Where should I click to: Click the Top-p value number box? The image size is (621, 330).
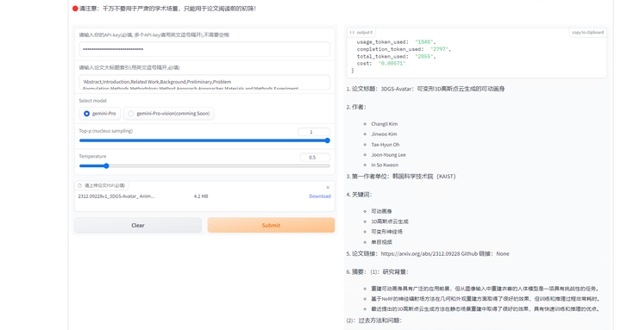click(314, 132)
